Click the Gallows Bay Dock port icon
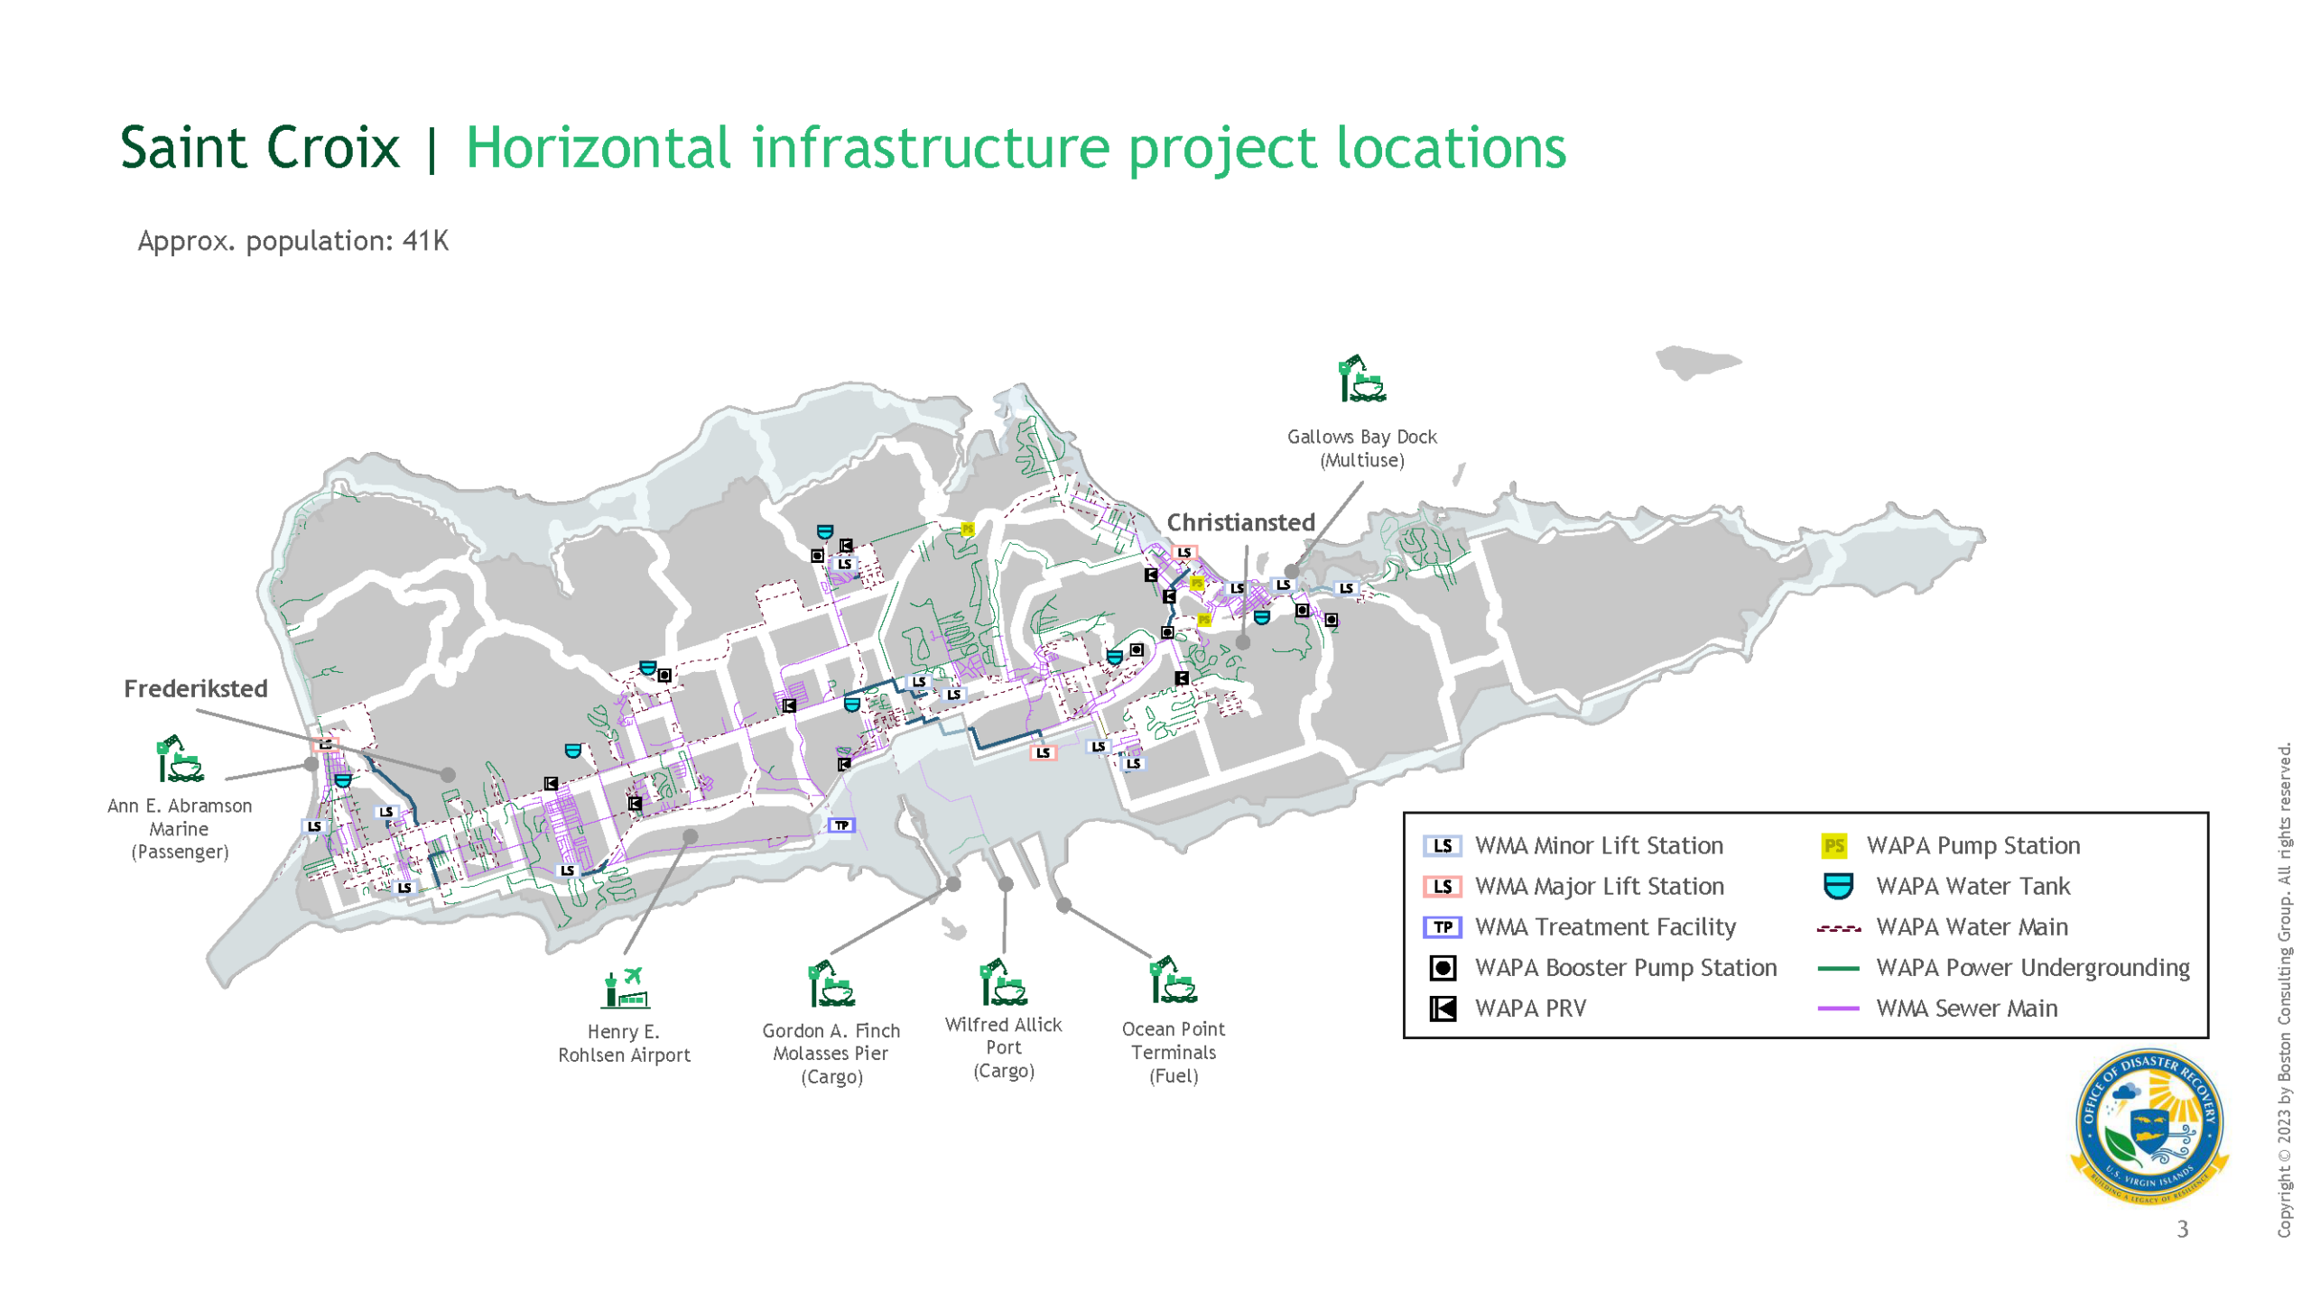This screenshot has height=1299, width=2311. point(1361,380)
